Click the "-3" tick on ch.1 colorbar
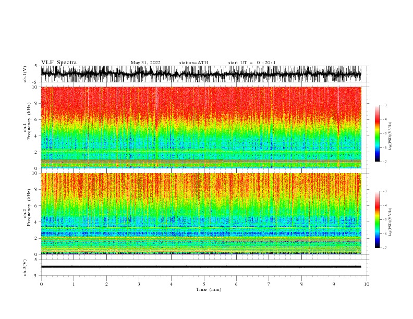413x319 pixels. click(384, 105)
